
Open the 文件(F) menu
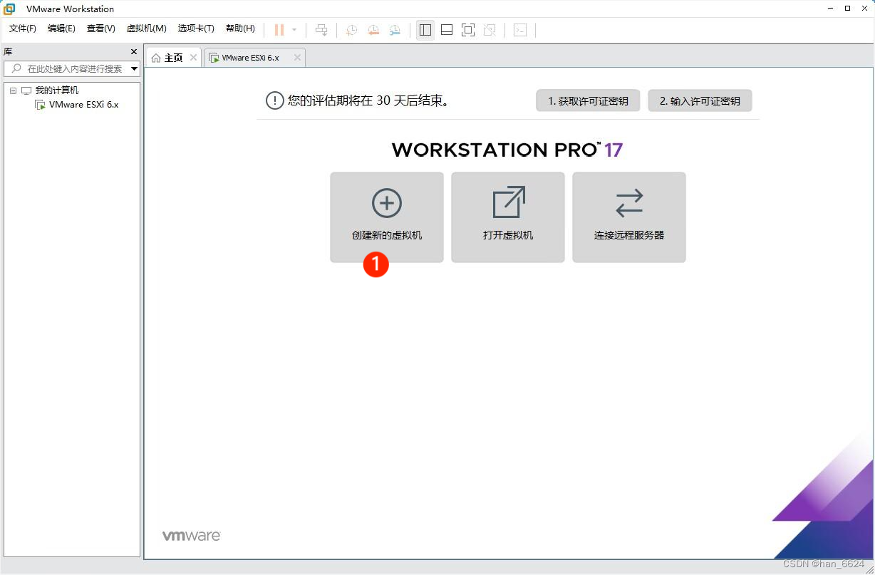[x=23, y=29]
